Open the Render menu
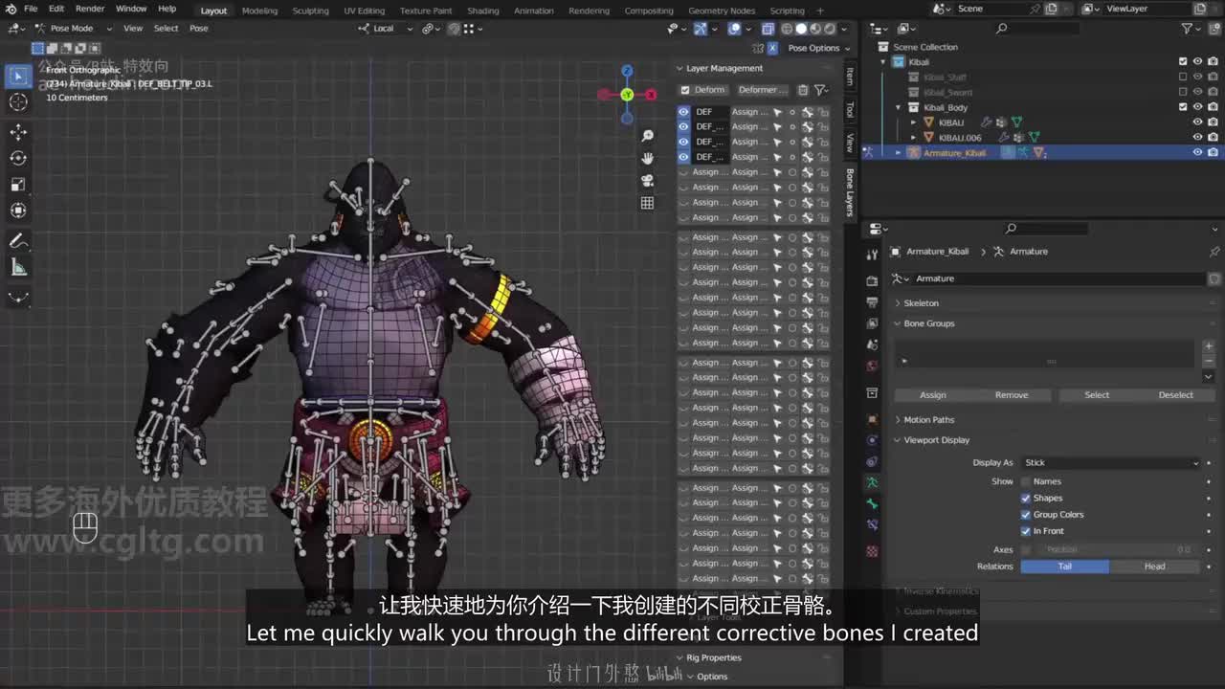Image resolution: width=1225 pixels, height=689 pixels. (90, 9)
